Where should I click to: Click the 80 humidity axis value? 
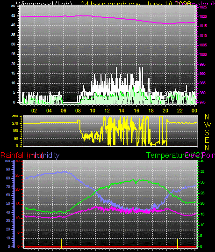click(8, 178)
